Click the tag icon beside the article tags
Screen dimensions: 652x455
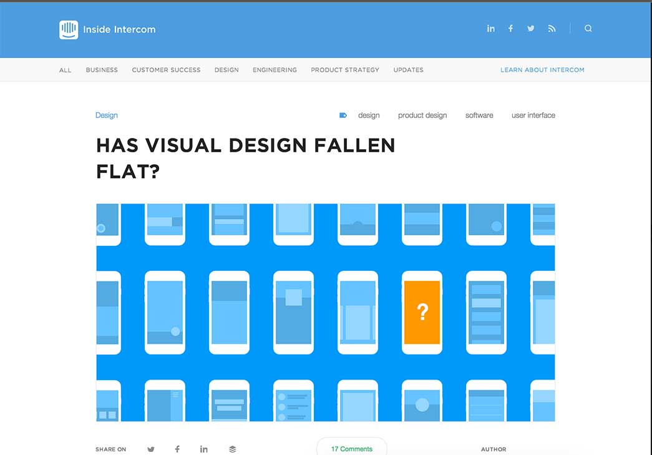(x=342, y=115)
